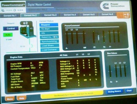Toggle the green Auto mode indicator
This screenshot has height=104, width=137.
(8, 35)
